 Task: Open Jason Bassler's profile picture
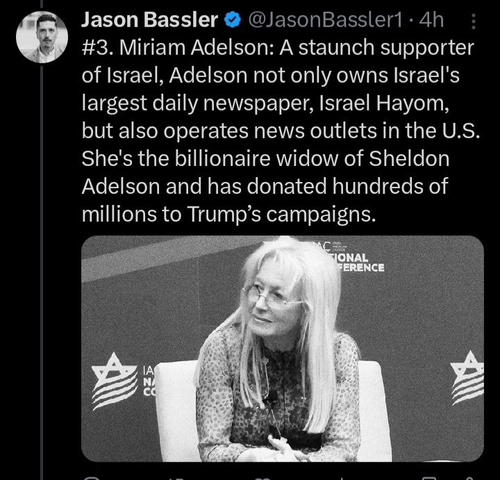point(42,37)
